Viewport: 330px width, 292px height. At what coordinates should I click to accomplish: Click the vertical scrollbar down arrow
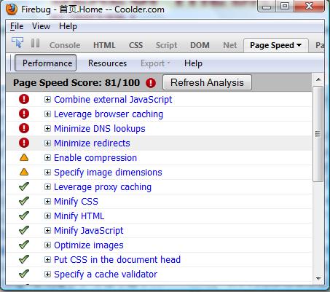point(318,278)
